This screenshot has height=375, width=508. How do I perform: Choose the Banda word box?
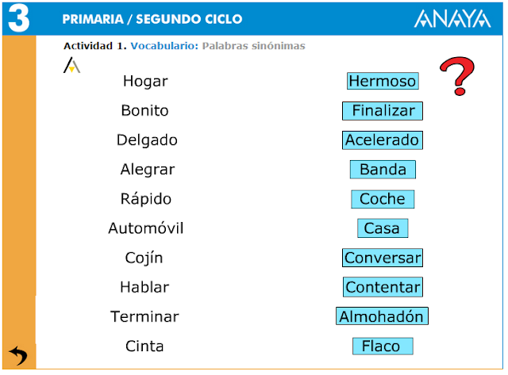(x=383, y=170)
